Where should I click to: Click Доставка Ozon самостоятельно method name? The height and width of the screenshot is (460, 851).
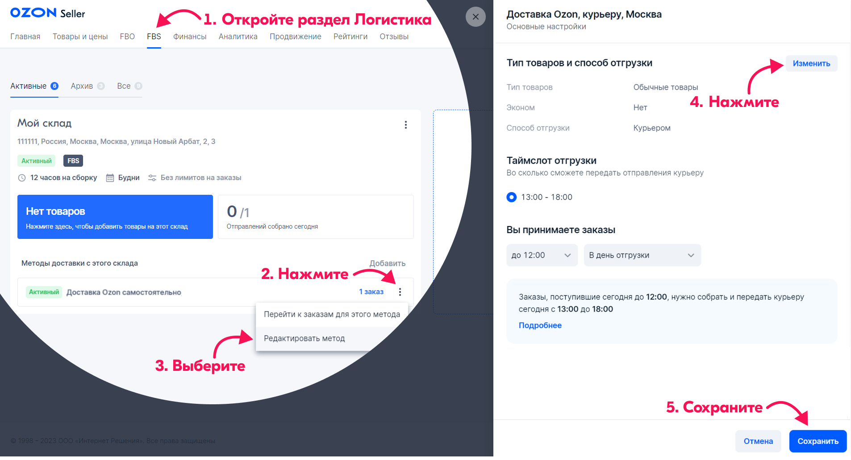pyautogui.click(x=124, y=292)
